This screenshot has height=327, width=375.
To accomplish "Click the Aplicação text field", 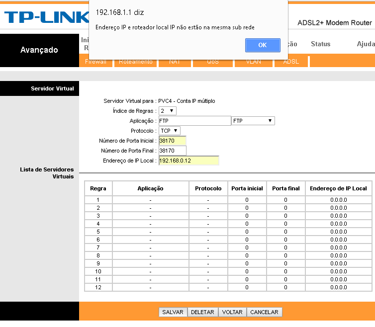I will 195,121.
